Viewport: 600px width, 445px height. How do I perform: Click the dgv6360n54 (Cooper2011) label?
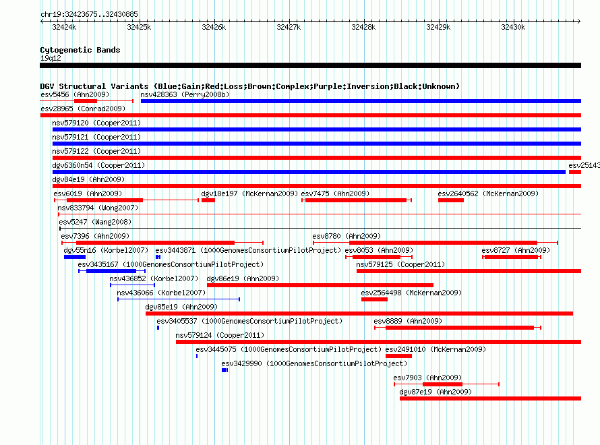[x=98, y=165]
